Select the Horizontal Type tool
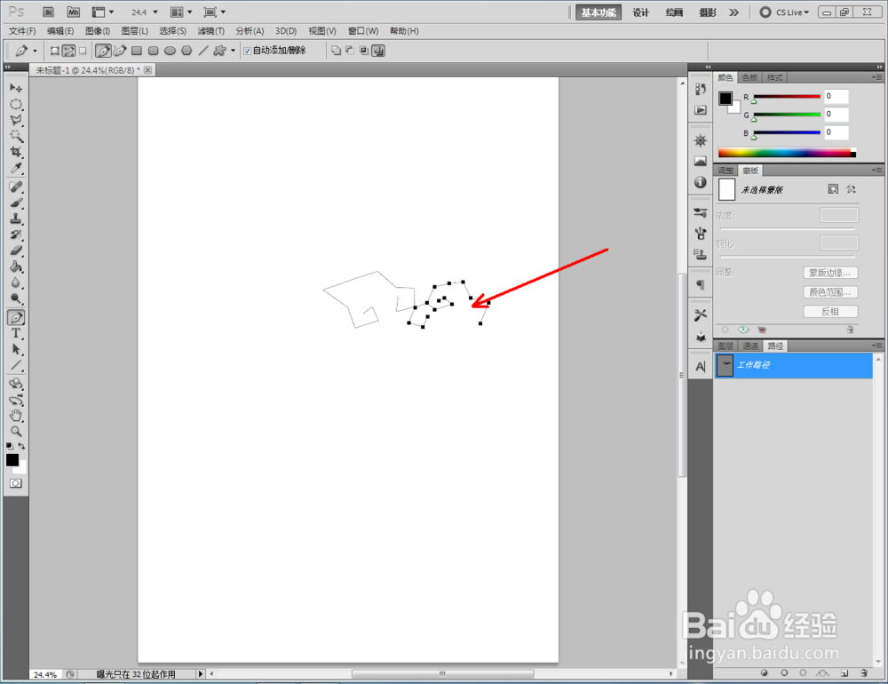 point(16,333)
